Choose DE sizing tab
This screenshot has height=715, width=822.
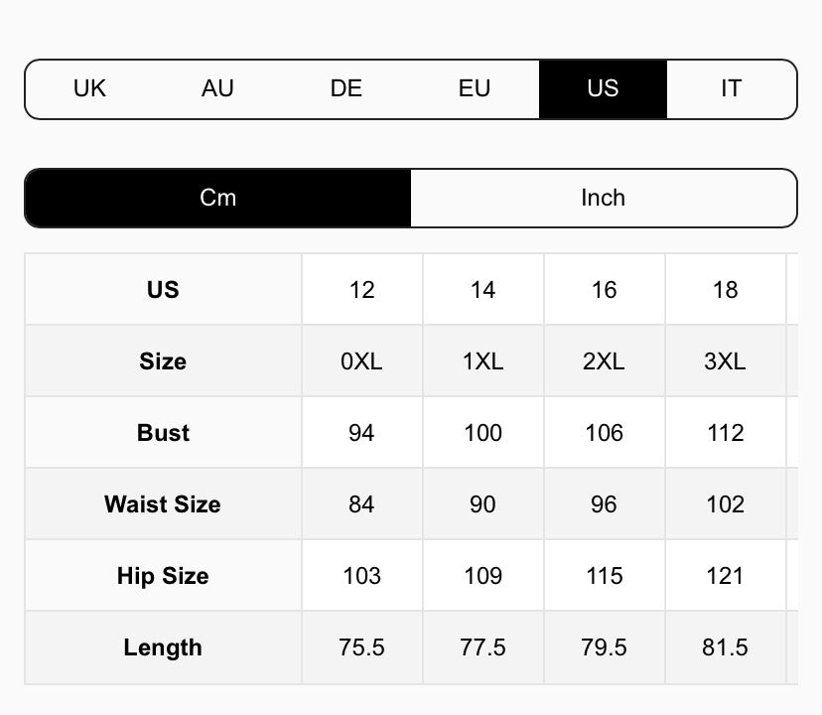pyautogui.click(x=345, y=88)
